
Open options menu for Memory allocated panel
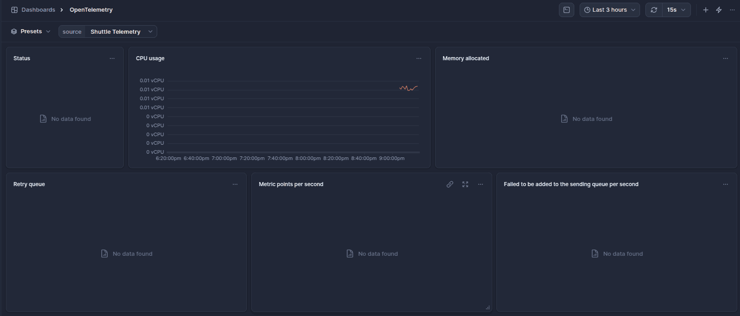725,58
